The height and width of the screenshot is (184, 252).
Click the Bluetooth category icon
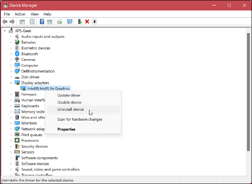pyautogui.click(x=17, y=54)
